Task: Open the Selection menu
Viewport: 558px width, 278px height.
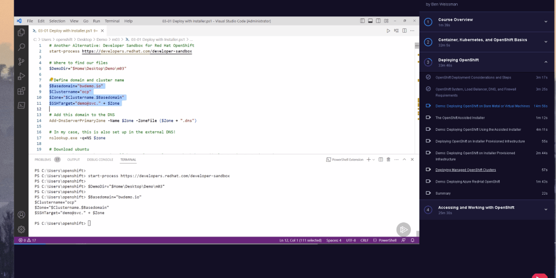Action: coord(57,21)
